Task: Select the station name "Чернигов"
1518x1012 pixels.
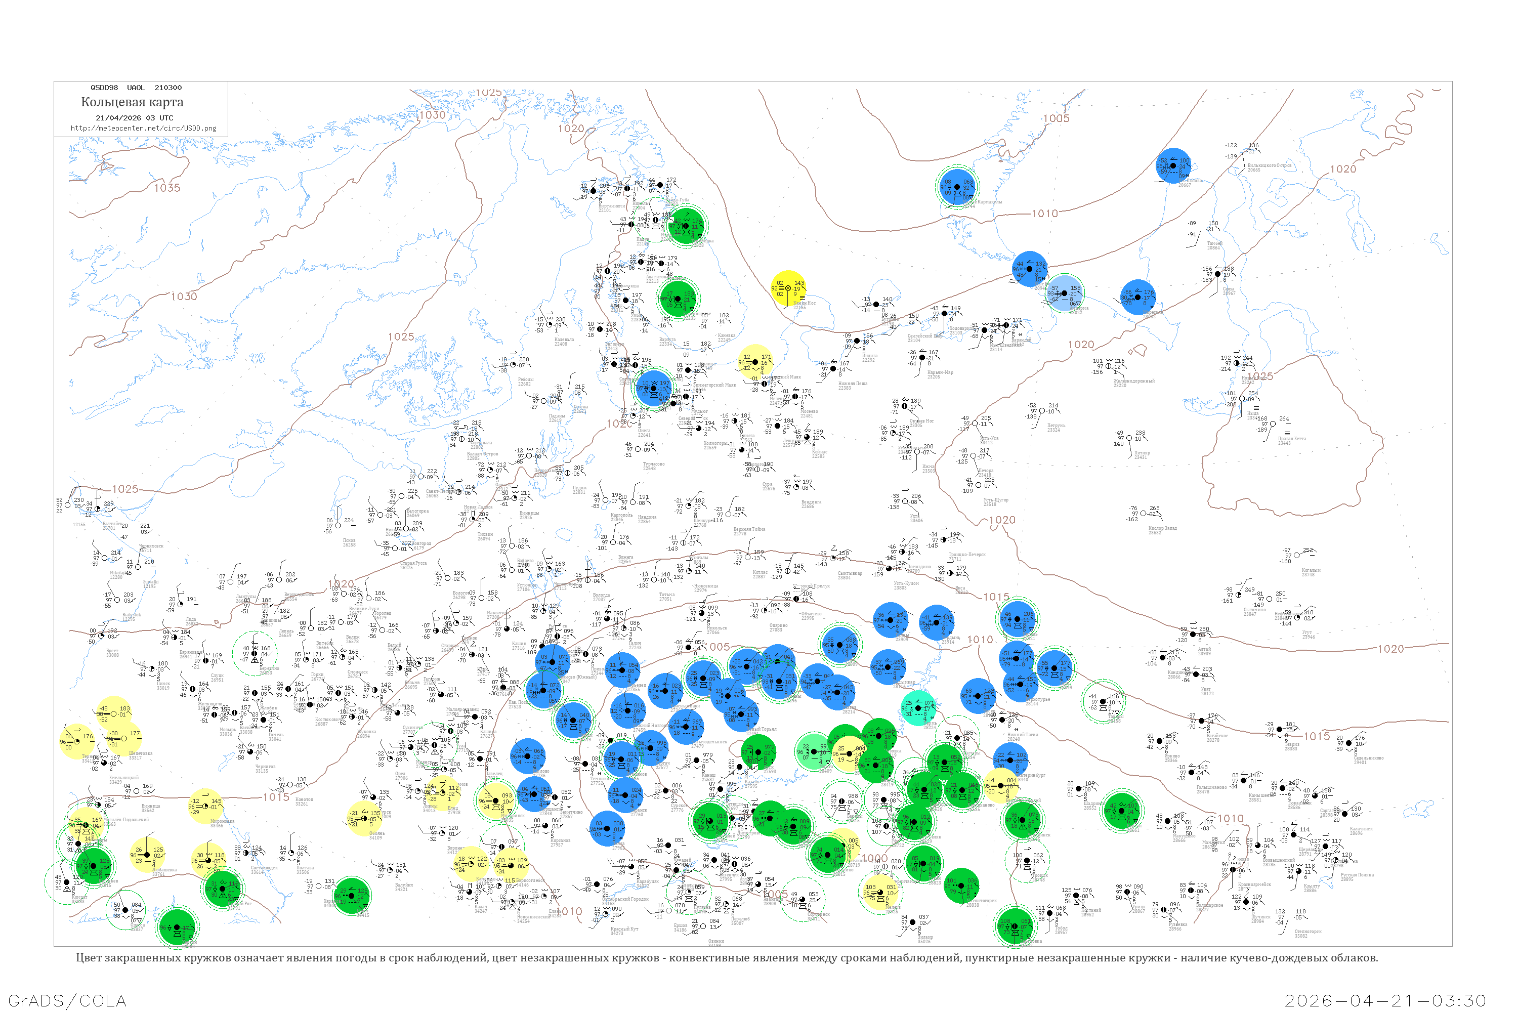Action: point(265,767)
